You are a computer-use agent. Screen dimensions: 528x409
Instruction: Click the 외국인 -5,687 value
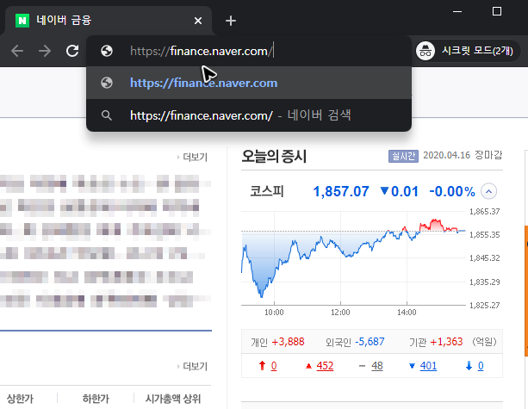click(370, 342)
